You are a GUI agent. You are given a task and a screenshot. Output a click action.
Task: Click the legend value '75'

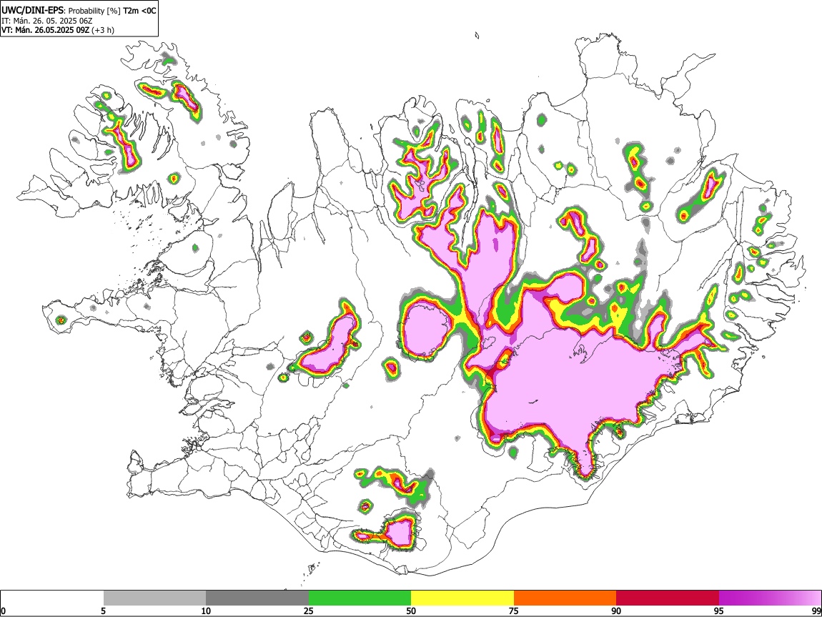514,611
